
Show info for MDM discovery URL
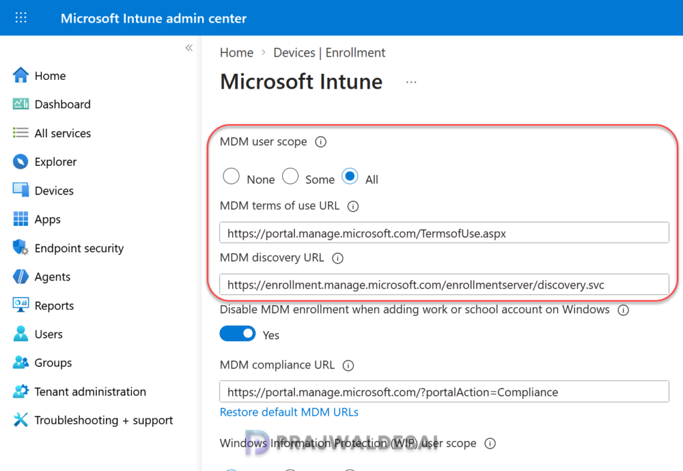337,258
